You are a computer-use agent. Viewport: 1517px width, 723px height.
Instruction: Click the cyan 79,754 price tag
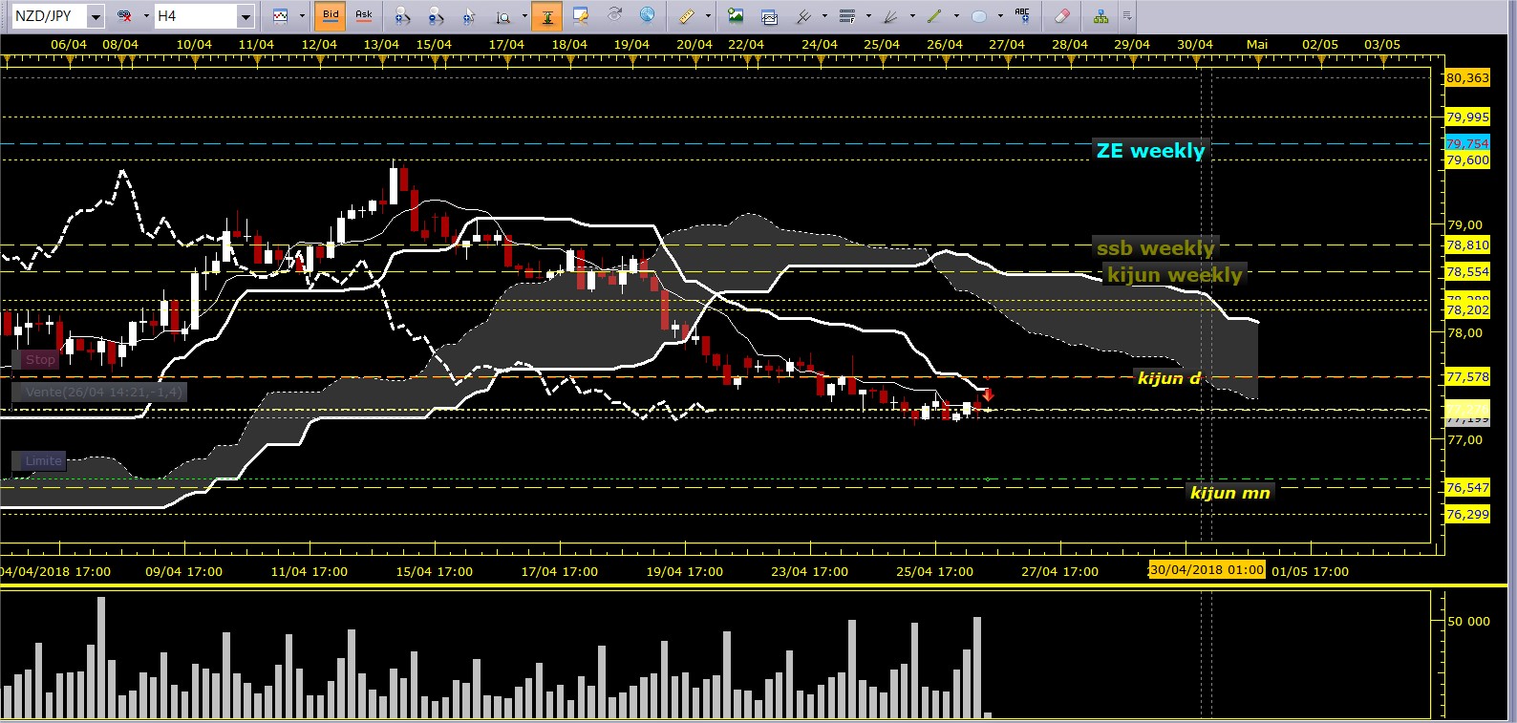point(1467,143)
